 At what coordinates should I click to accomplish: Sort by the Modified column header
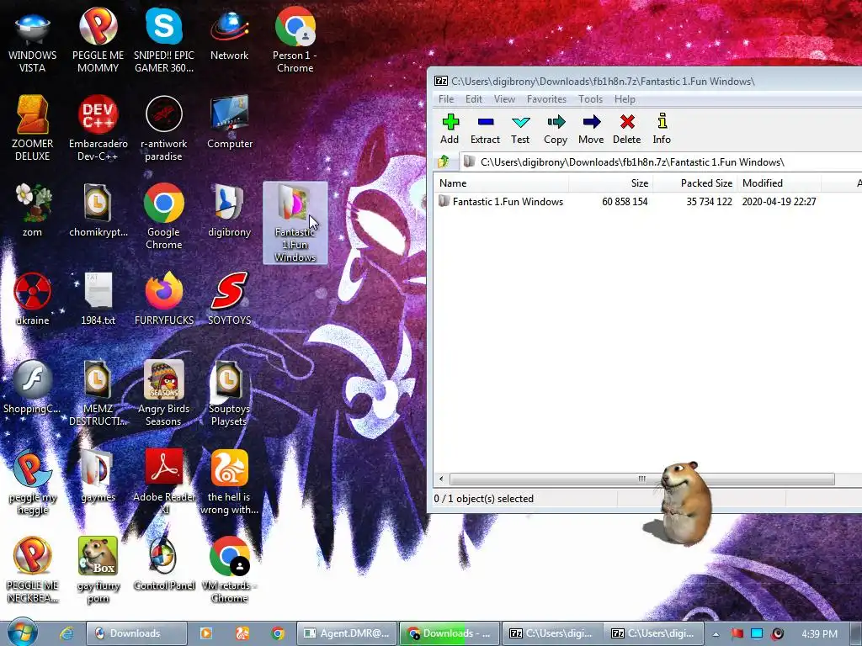click(779, 183)
